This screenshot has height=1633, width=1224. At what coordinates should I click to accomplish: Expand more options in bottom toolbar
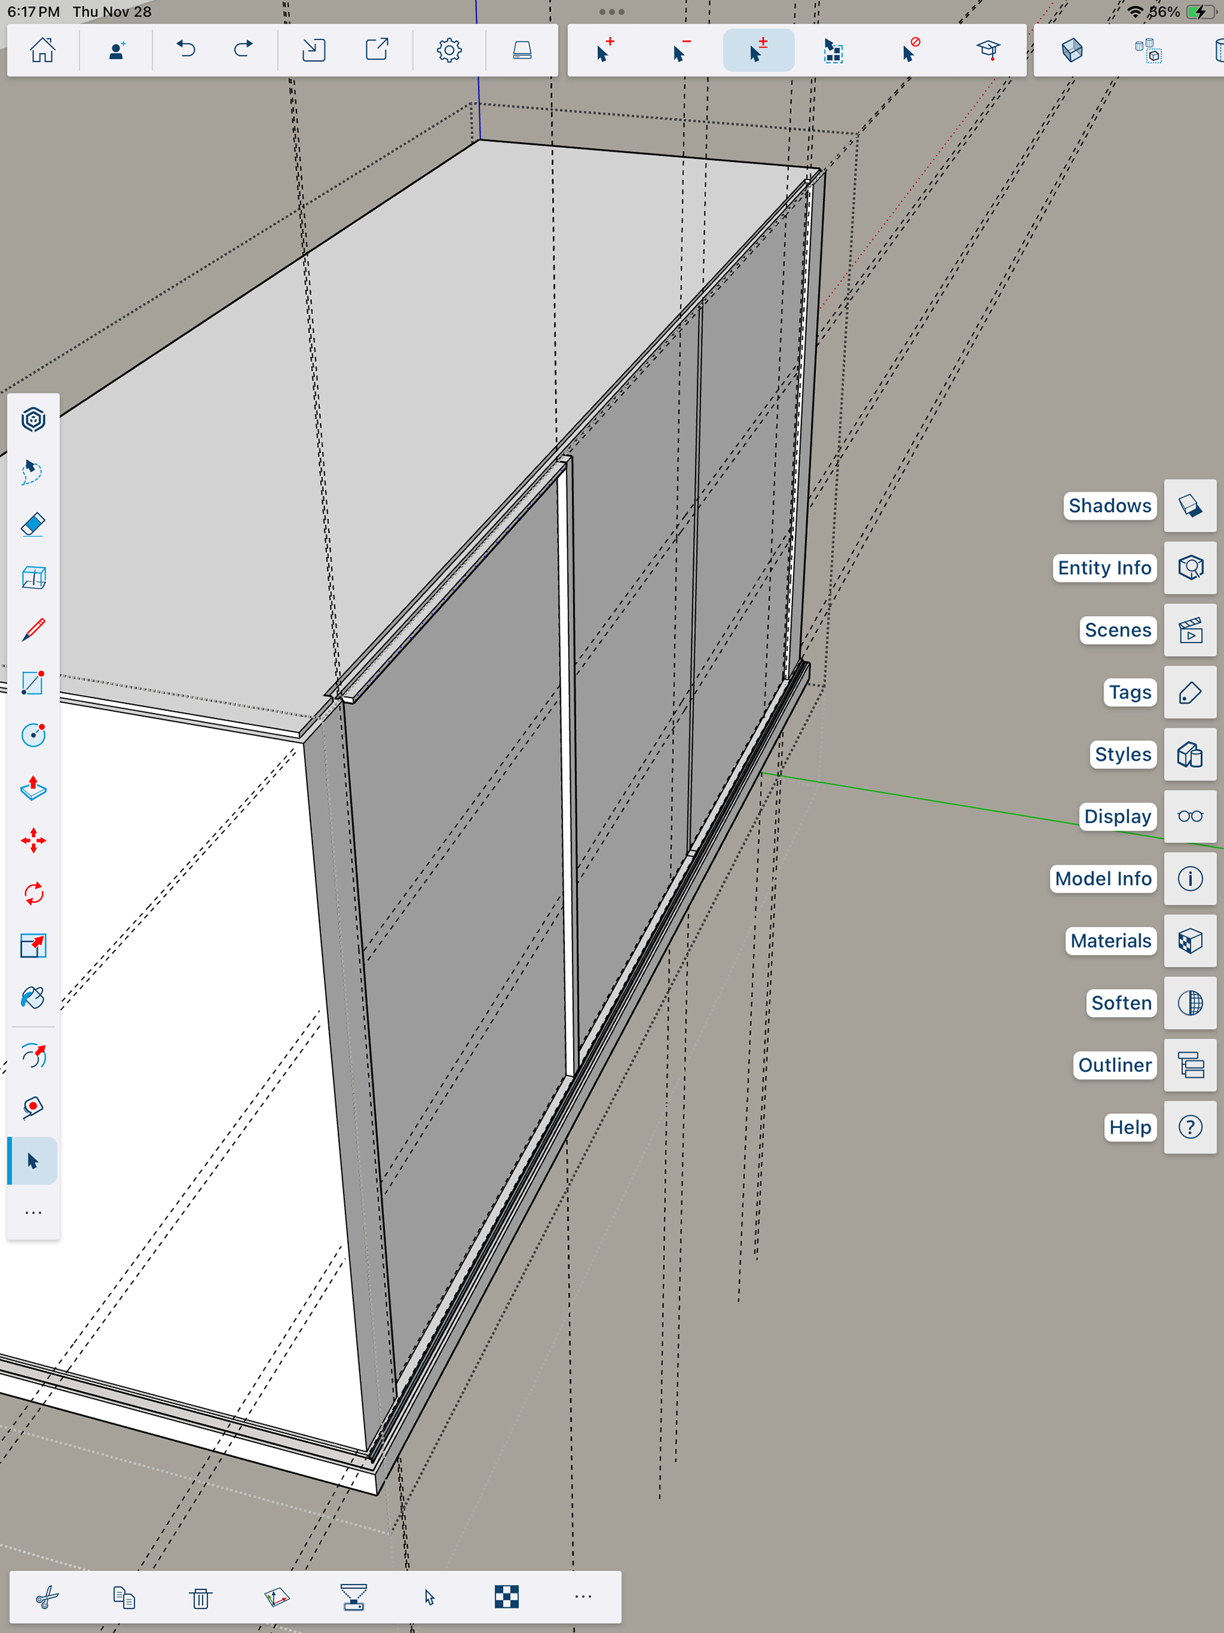tap(583, 1596)
